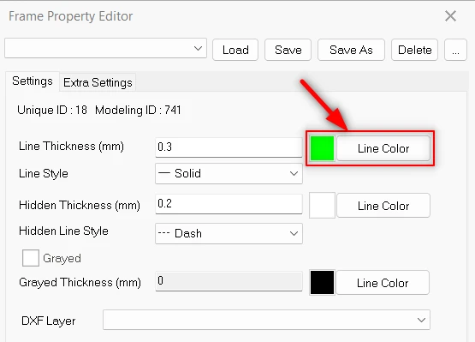
Task: Click the green line color swatch
Action: click(322, 148)
